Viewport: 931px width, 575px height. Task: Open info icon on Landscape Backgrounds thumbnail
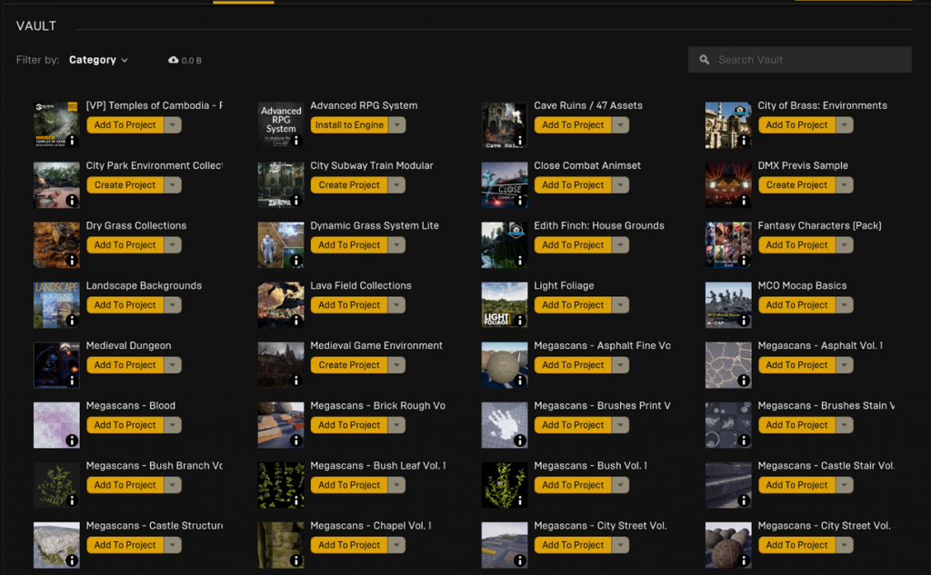point(72,321)
